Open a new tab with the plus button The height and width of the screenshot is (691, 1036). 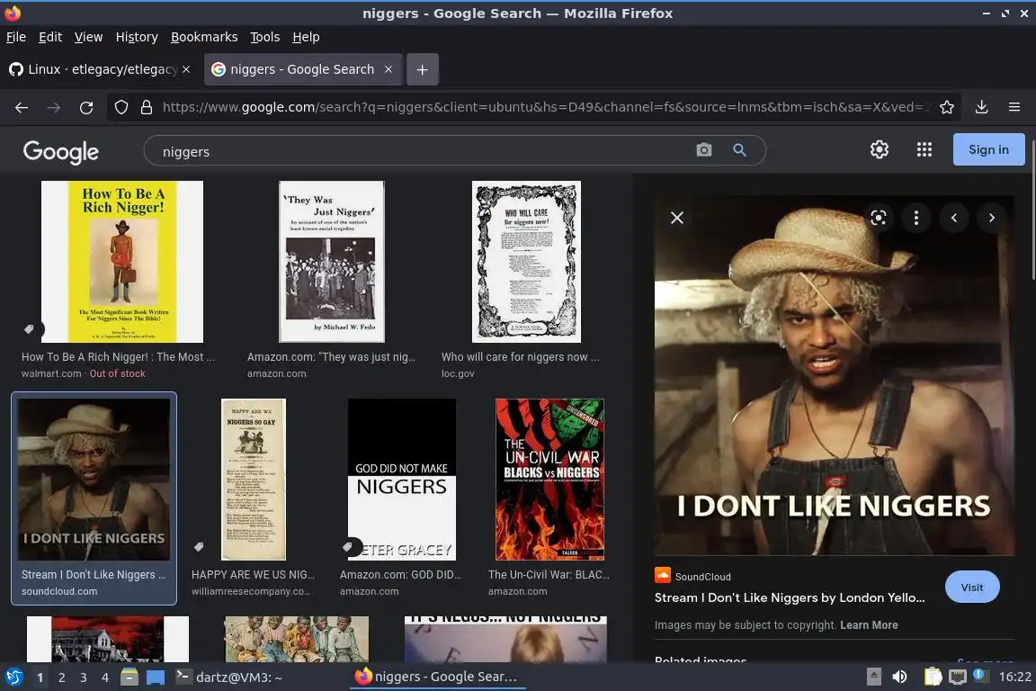click(422, 69)
